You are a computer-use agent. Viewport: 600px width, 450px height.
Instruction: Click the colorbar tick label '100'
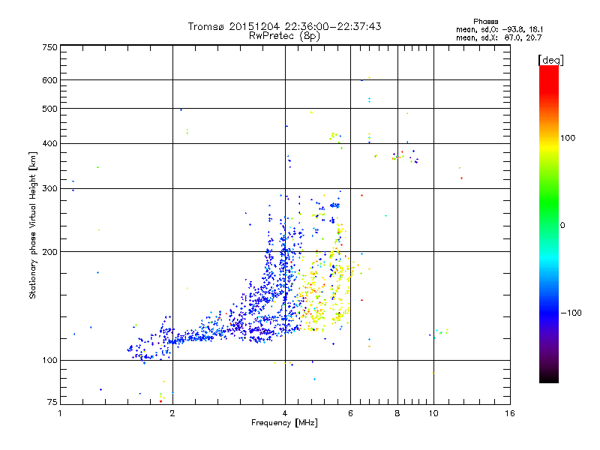(568, 138)
